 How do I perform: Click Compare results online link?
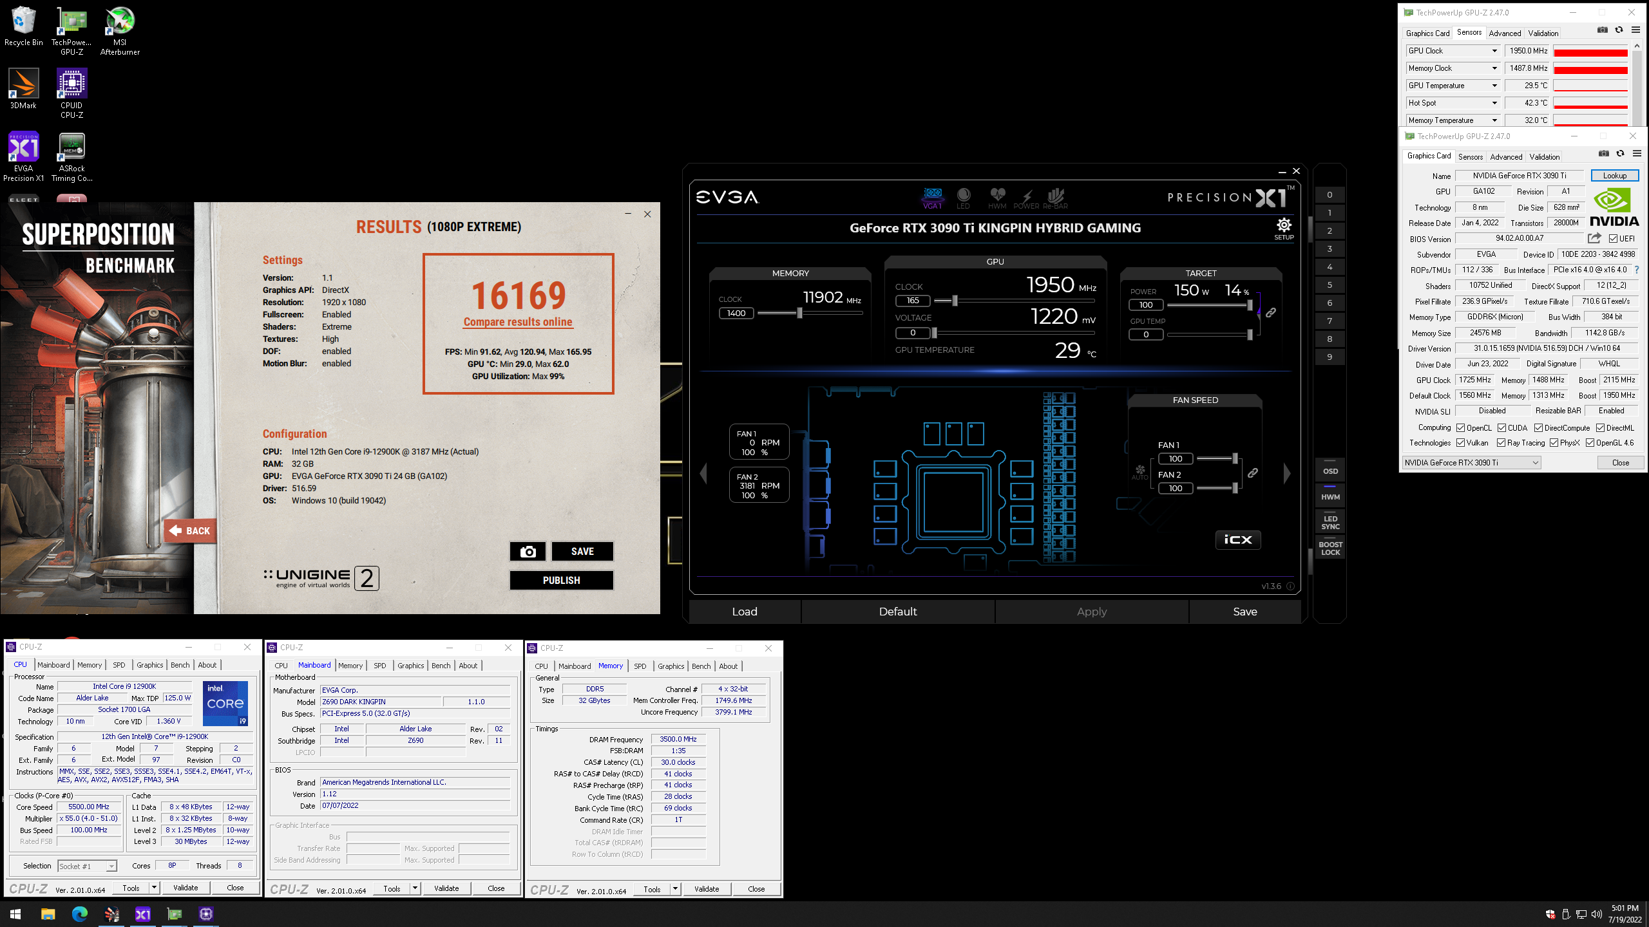pos(518,322)
